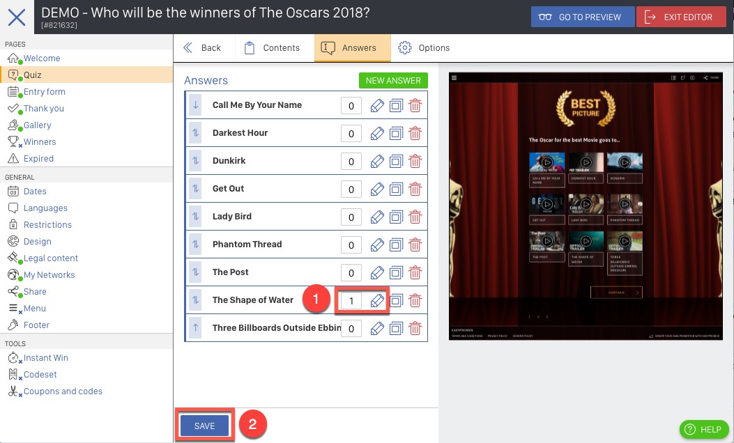Click the reorder handle for Lady Bird

196,217
